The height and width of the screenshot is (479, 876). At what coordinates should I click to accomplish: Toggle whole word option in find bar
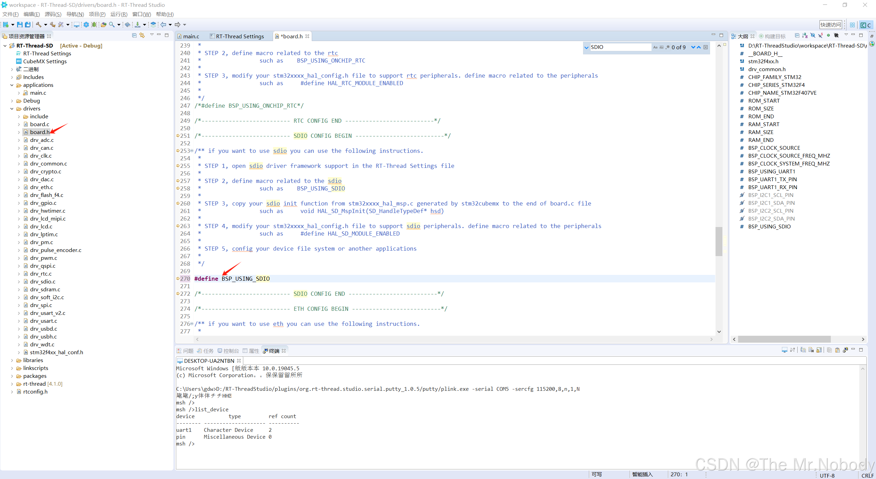[661, 47]
